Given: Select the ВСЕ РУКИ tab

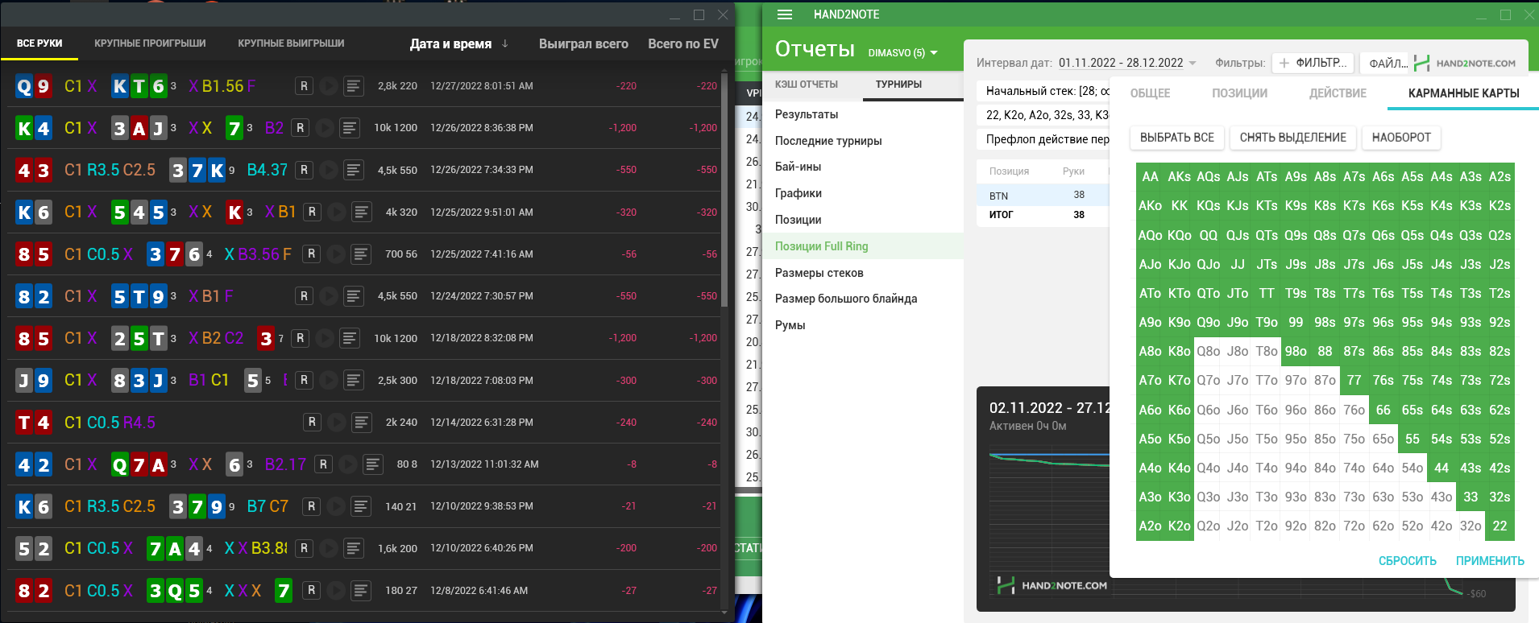Looking at the screenshot, I should 39,43.
